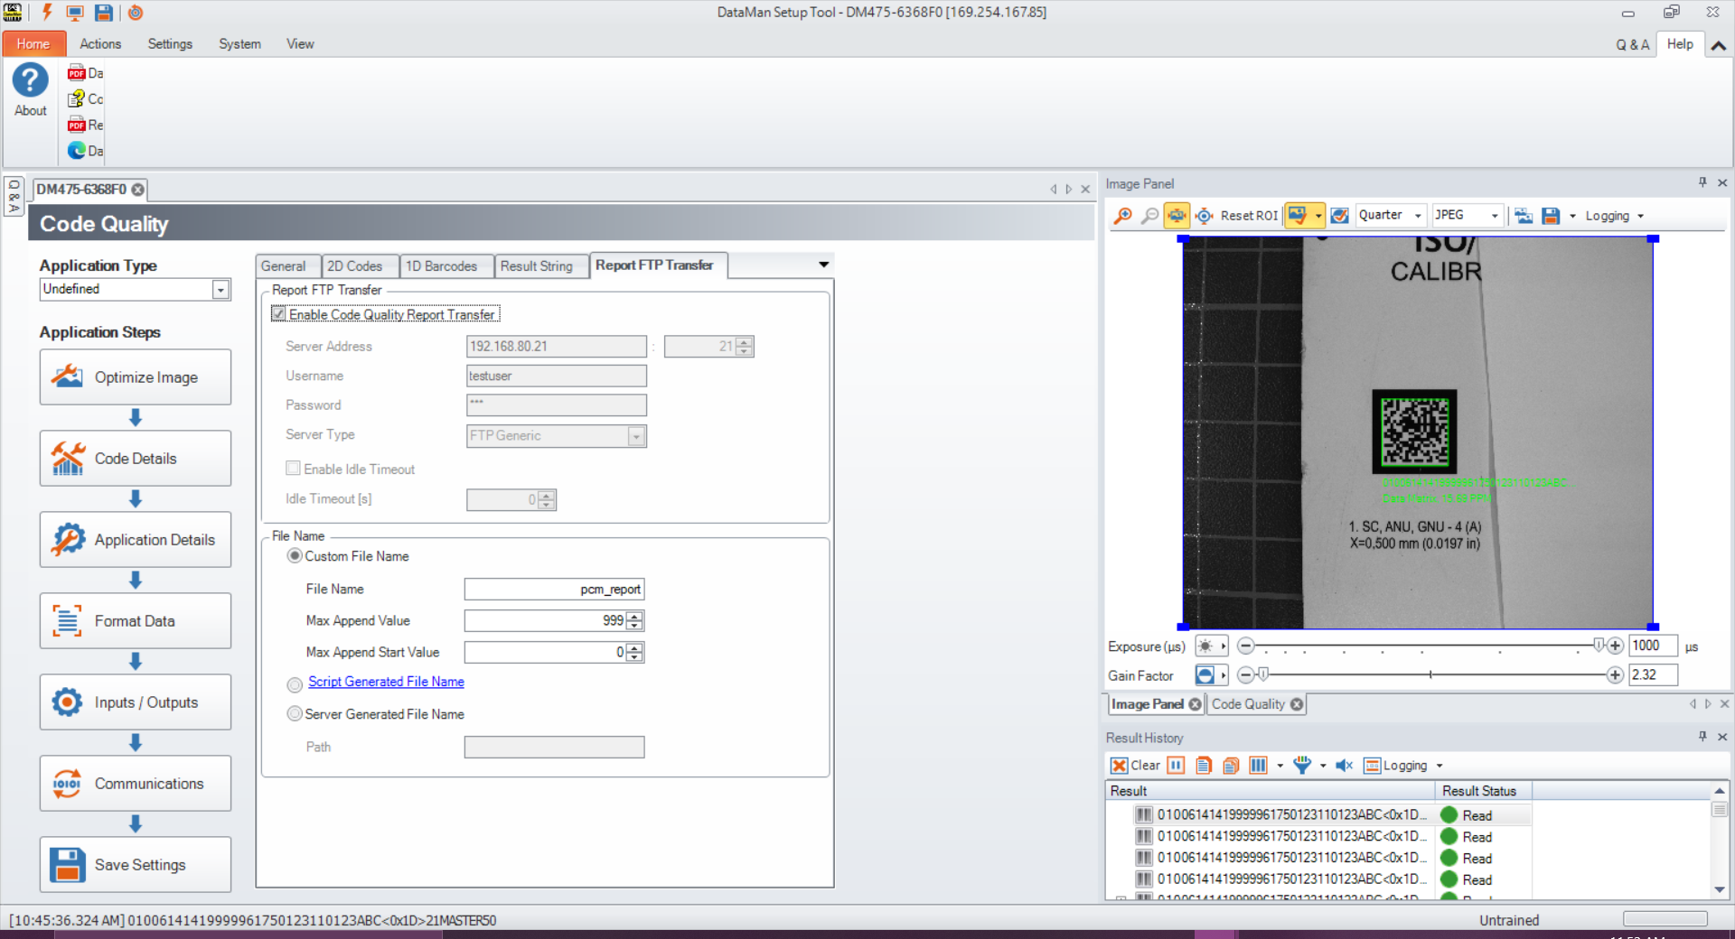Click the auto exposure sun icon

click(1205, 646)
